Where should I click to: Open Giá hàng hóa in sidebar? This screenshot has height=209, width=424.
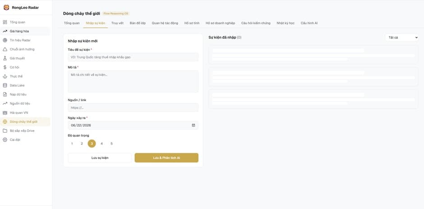tap(25, 31)
